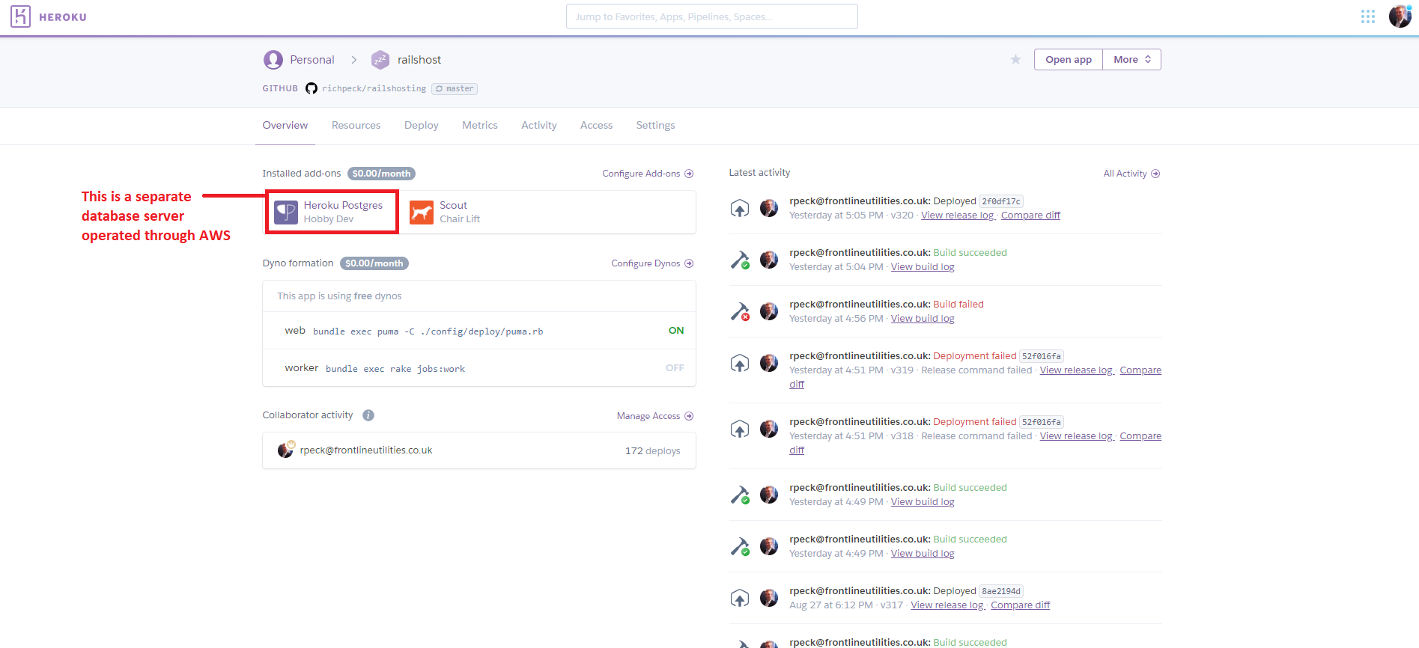Switch to the Metrics tab
This screenshot has height=648, width=1419.
point(480,125)
